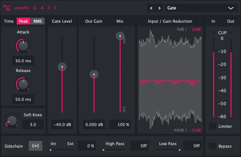Click the Low Pass Off value box
This screenshot has width=241, height=157.
(192, 146)
